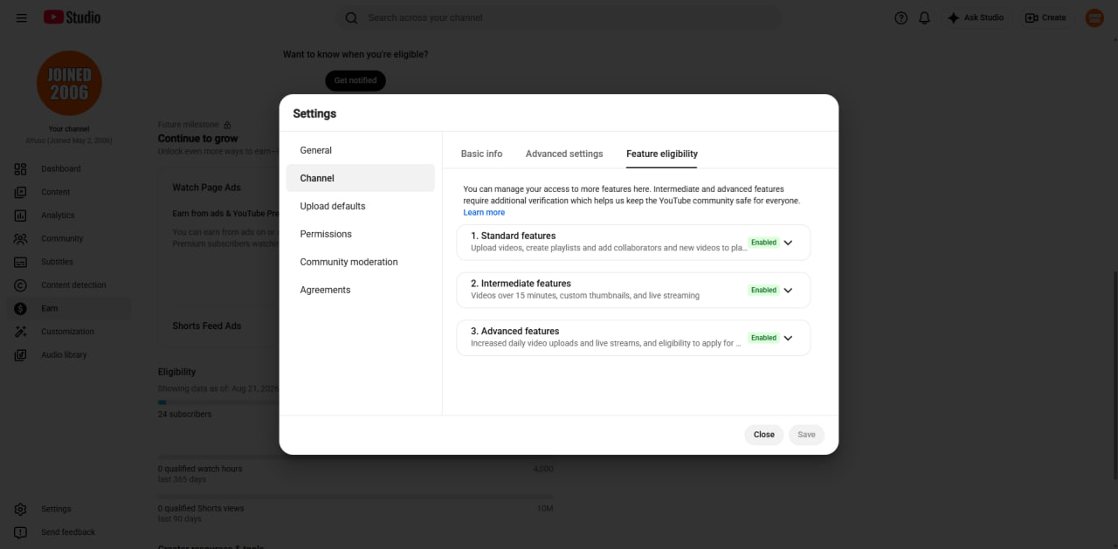The width and height of the screenshot is (1118, 549).
Task: Open the account avatar in top right
Action: coord(1094,17)
